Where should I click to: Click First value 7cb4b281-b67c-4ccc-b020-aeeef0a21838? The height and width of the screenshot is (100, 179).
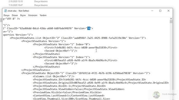tap(80, 47)
